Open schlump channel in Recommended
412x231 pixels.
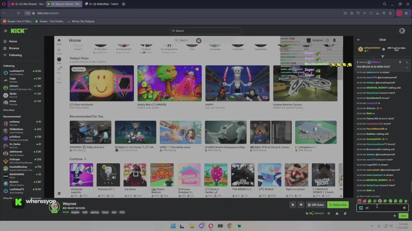tap(22, 123)
